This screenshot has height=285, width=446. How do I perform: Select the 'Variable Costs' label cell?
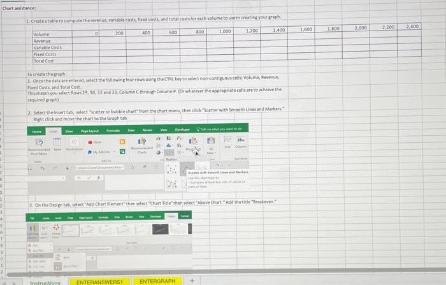pos(52,48)
